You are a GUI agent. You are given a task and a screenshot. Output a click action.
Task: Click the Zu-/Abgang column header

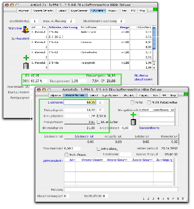click(164, 160)
